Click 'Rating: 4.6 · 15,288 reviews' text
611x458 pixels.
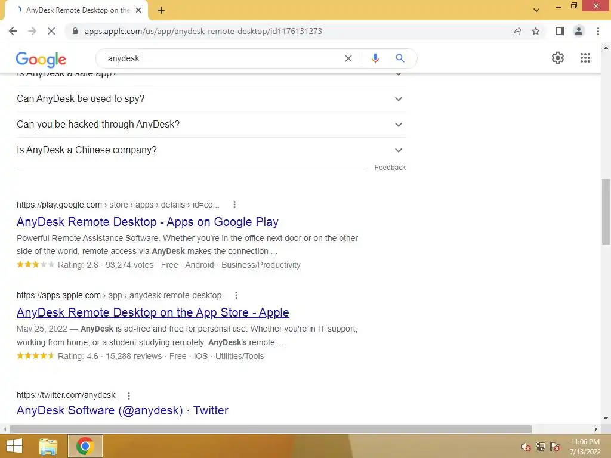coord(110,357)
